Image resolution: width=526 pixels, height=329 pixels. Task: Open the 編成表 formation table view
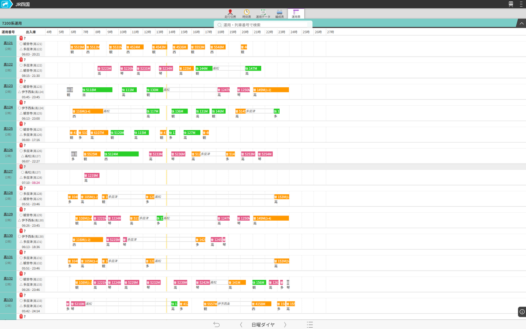(x=280, y=14)
